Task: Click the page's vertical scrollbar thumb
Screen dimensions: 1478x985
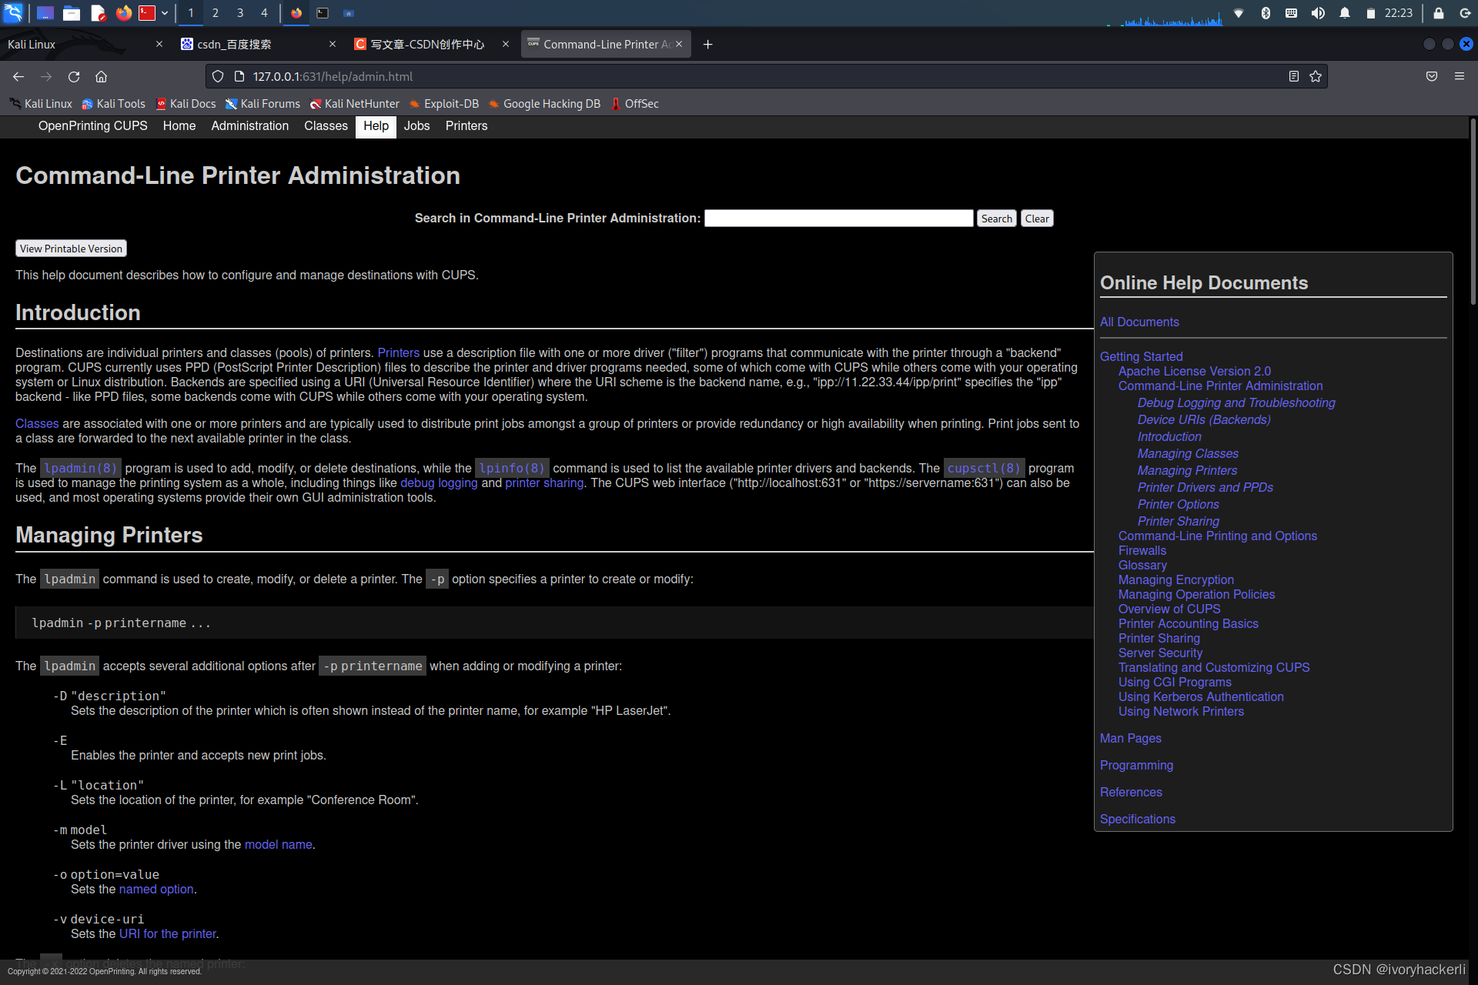Action: click(1473, 212)
